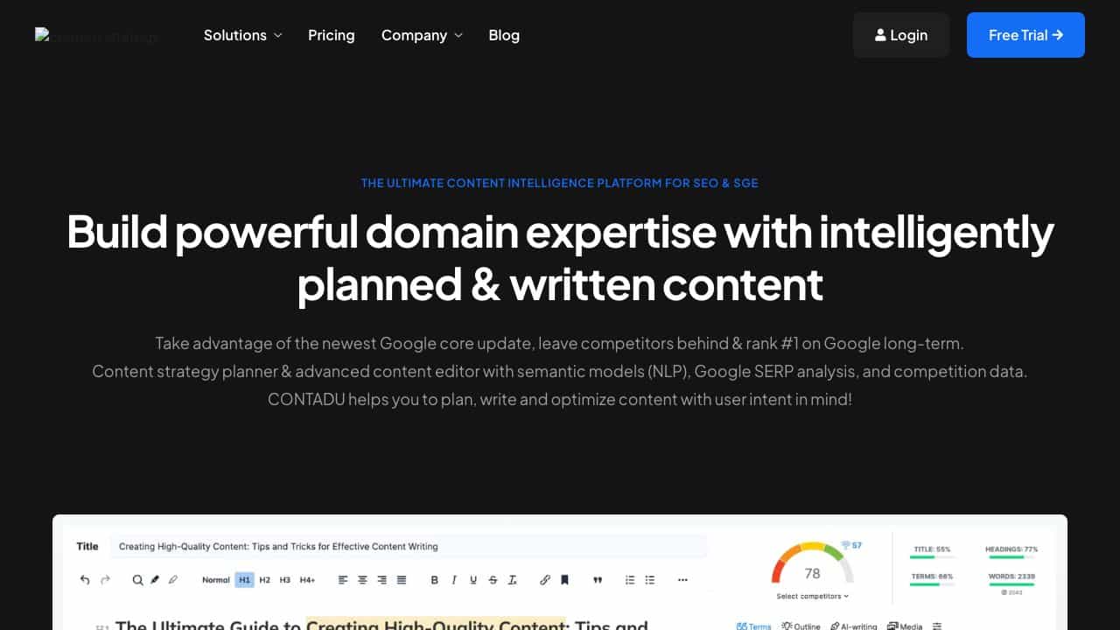Open the Blog page
1120x630 pixels.
click(x=504, y=35)
